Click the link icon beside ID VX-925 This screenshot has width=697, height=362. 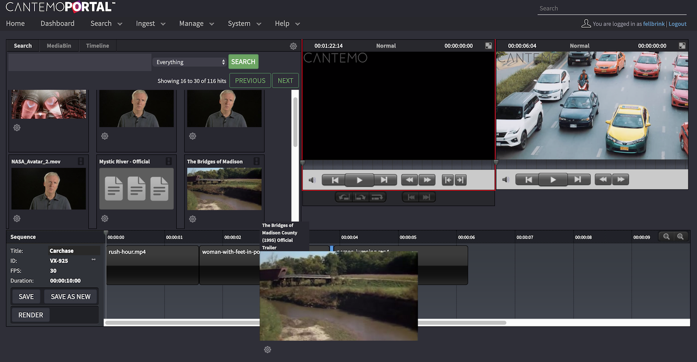tap(93, 260)
